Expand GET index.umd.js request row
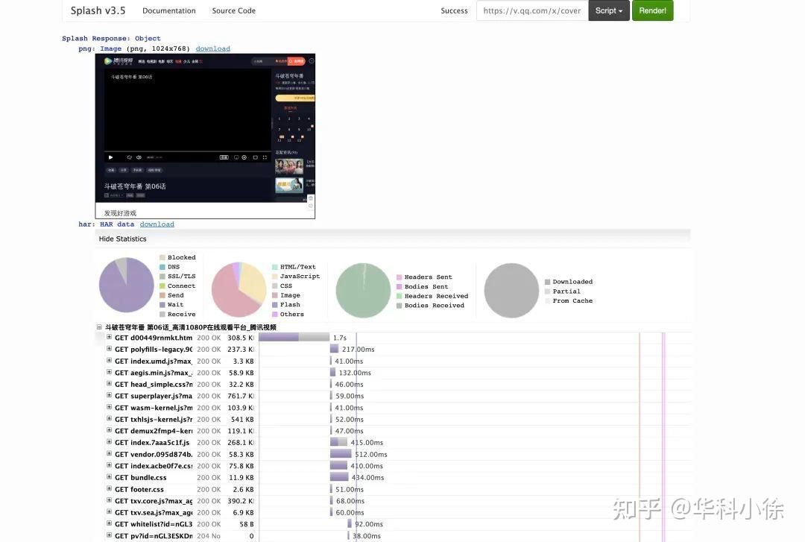Image resolution: width=805 pixels, height=542 pixels. click(109, 361)
